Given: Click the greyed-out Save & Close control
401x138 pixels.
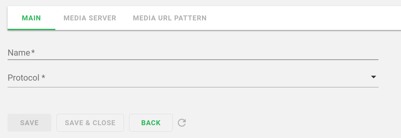Looking at the screenshot, I should click(x=90, y=123).
